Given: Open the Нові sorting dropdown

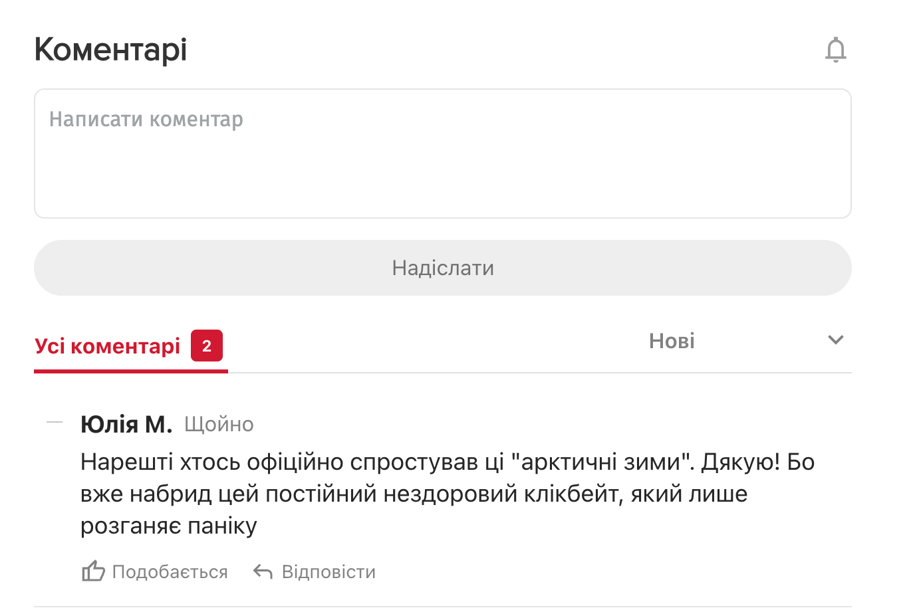Looking at the screenshot, I should [x=672, y=341].
